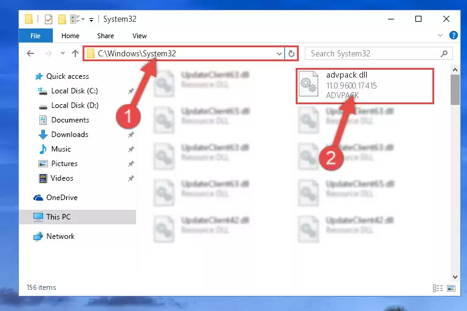This screenshot has height=311, width=467.
Task: Switch to Large icons view in status bar
Action: point(451,288)
